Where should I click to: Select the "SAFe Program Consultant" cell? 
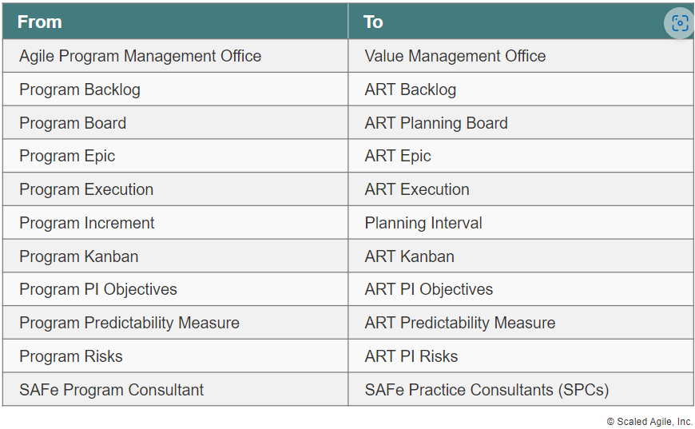tap(111, 391)
